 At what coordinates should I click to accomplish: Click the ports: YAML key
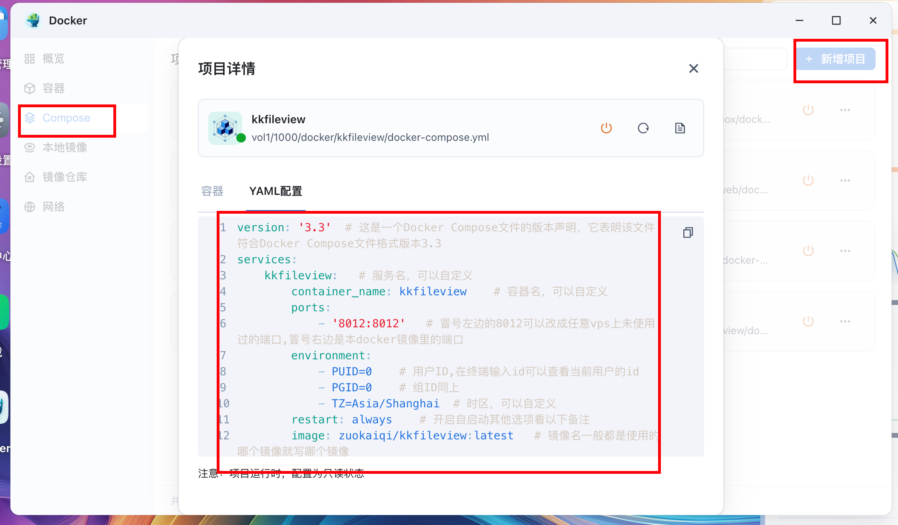311,307
